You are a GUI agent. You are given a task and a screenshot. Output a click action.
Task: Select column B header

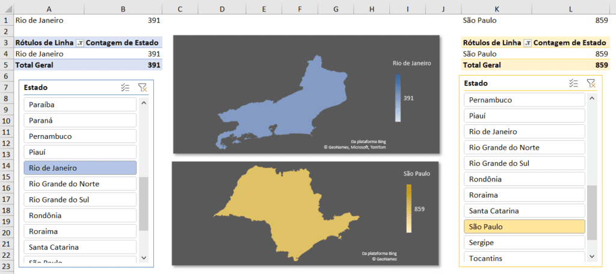click(x=123, y=10)
